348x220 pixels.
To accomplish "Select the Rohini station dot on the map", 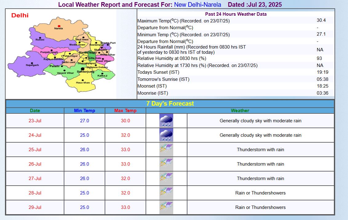I will (40, 38).
